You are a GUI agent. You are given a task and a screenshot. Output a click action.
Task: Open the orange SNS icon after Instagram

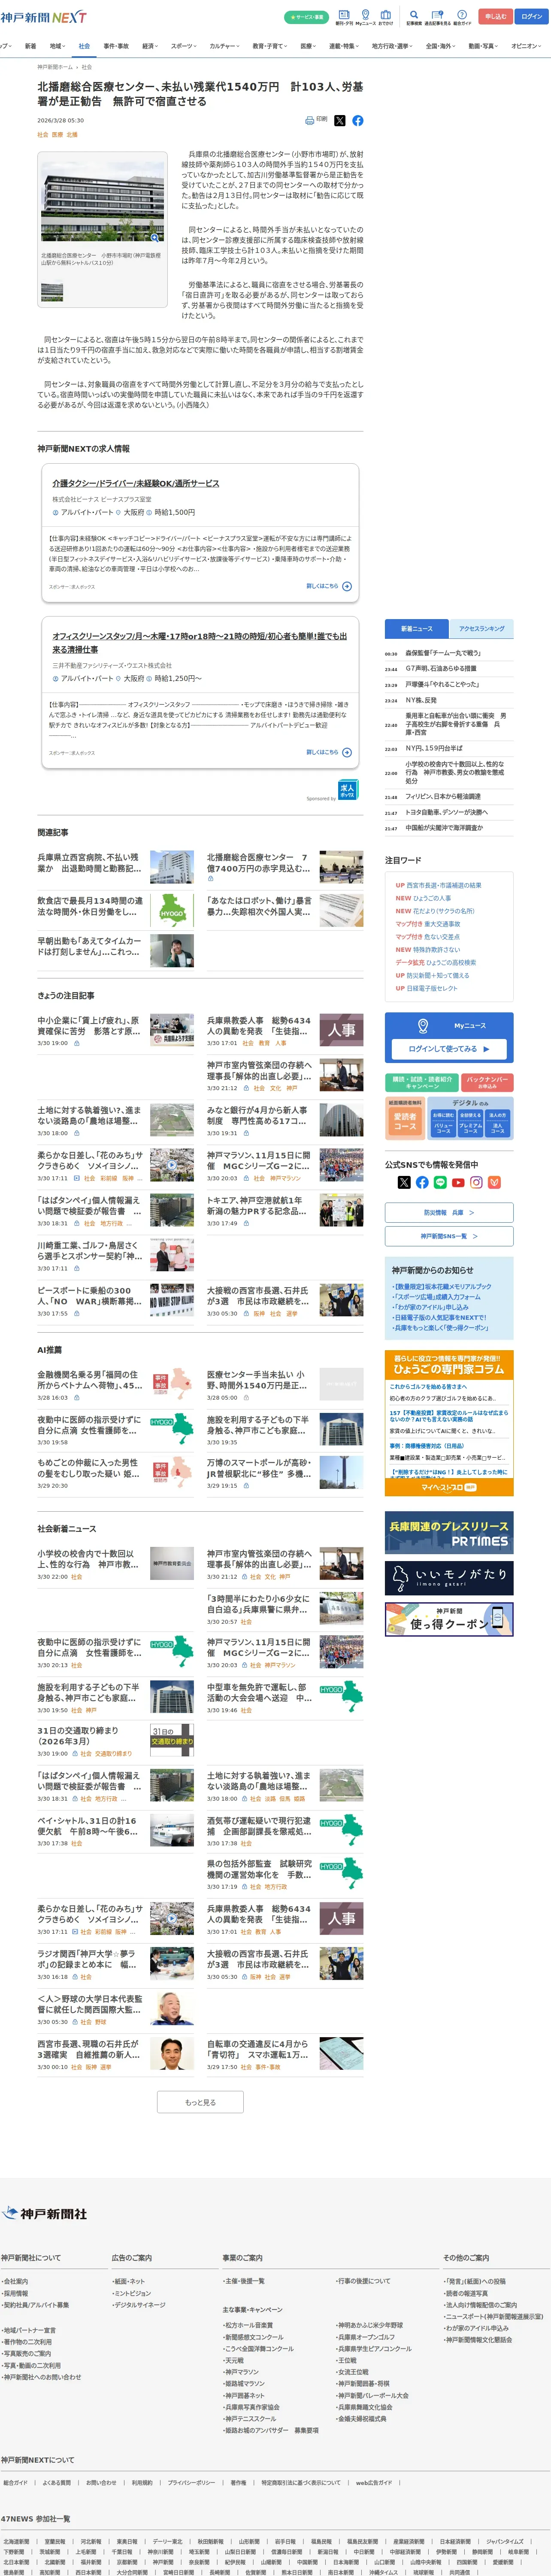494,1182
